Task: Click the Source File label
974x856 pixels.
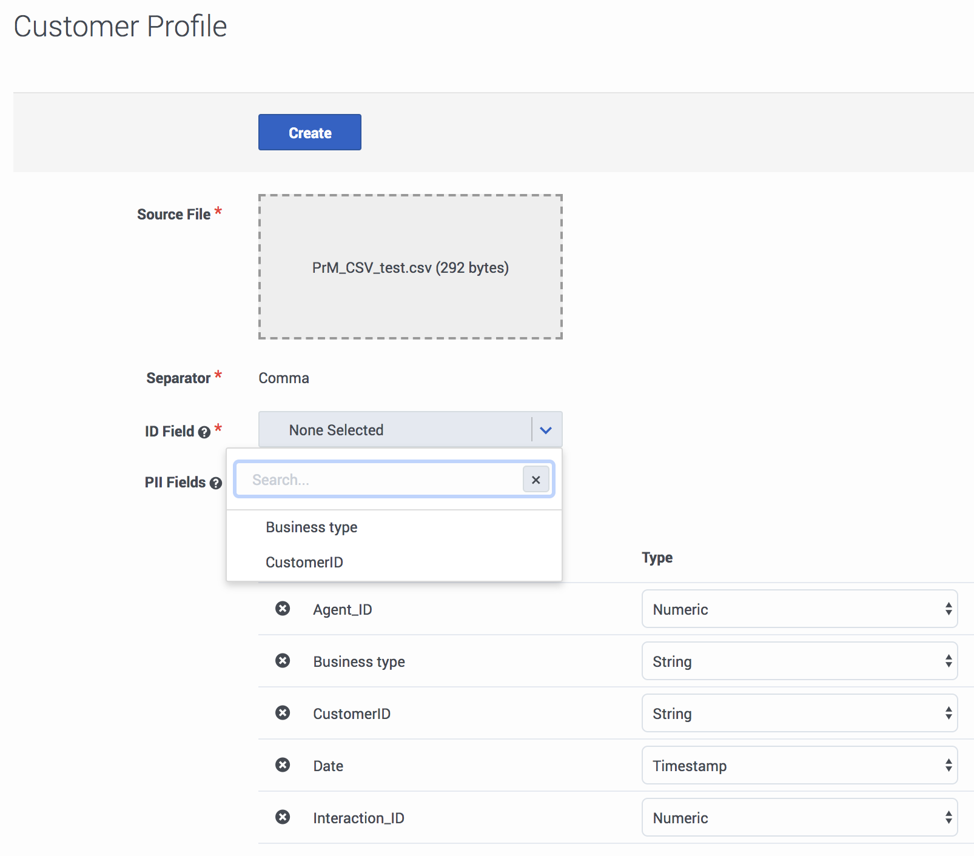Action: (x=173, y=215)
